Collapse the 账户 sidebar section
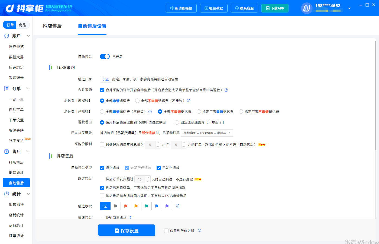 point(28,36)
